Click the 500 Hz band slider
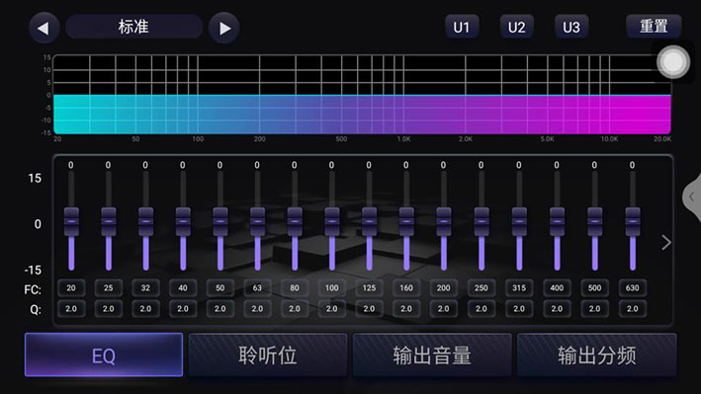 [594, 221]
